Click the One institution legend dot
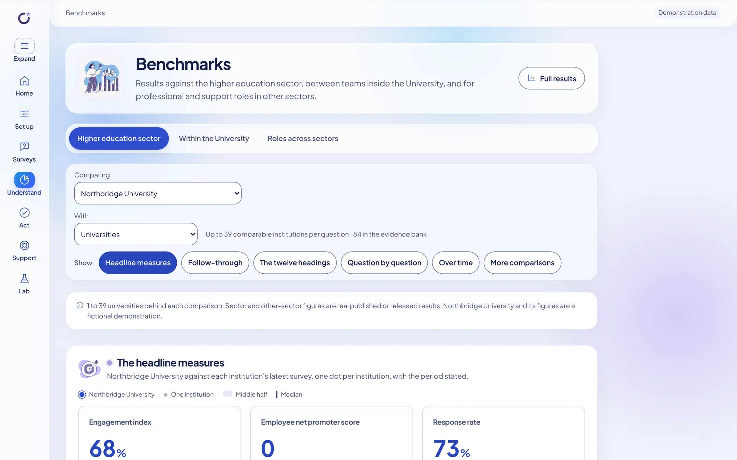The width and height of the screenshot is (737, 460). (x=165, y=395)
